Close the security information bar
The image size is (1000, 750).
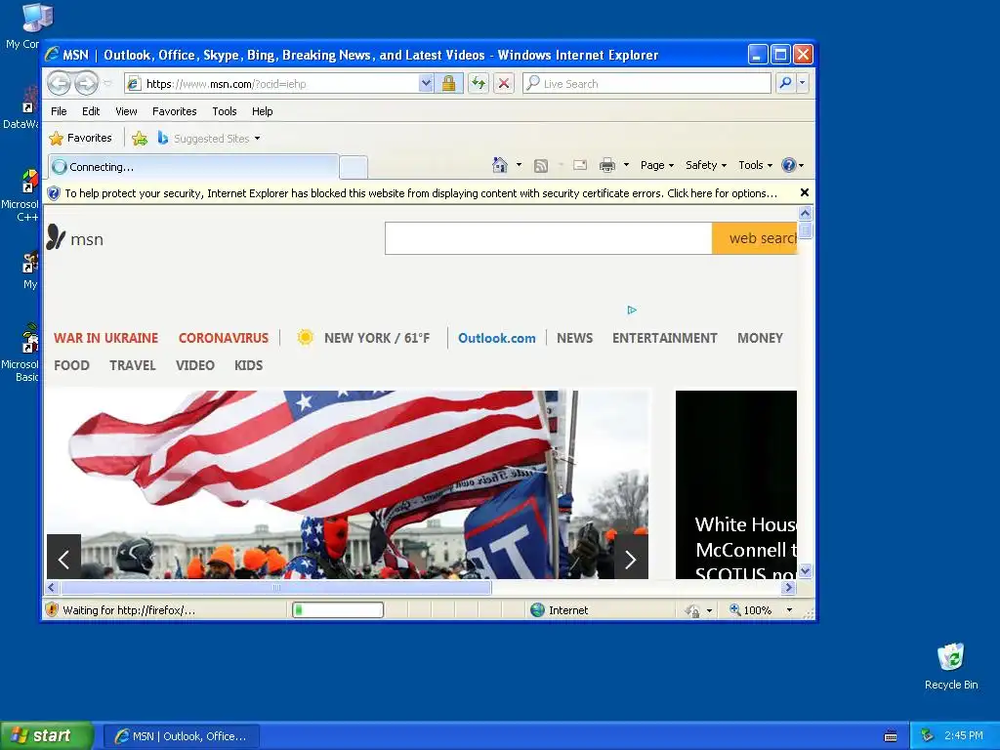pos(805,192)
